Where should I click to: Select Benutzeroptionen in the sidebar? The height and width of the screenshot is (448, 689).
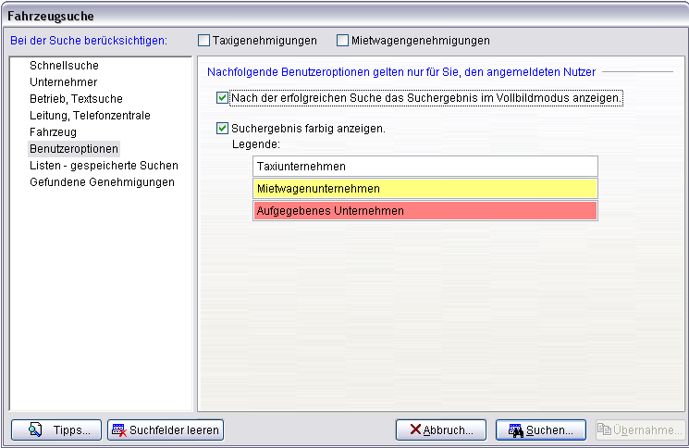coord(74,149)
